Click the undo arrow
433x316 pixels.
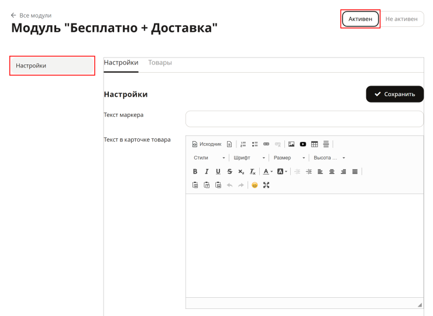click(229, 185)
